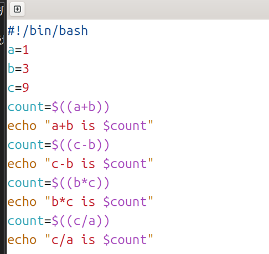The image size is (269, 254).
Task: Click $count in the c-b echo line
Action: [x=125, y=164]
